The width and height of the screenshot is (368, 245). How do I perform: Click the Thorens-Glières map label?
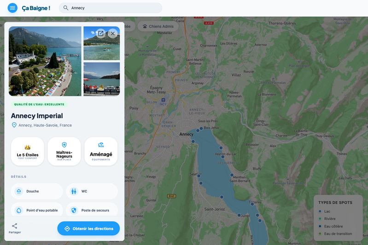click(x=282, y=23)
